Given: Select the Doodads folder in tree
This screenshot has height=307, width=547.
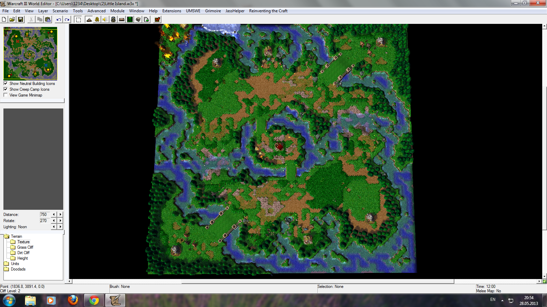Looking at the screenshot, I should (x=18, y=269).
